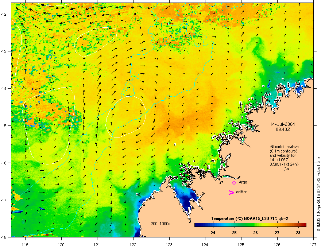Click the latitude axis label '-17'
The width and height of the screenshot is (321, 248).
click(x=4, y=200)
